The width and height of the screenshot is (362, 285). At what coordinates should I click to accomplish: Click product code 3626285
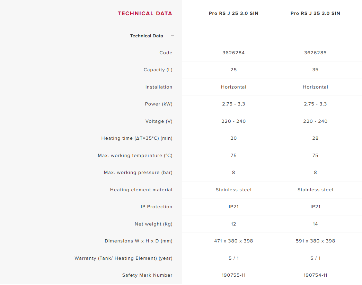click(x=315, y=53)
